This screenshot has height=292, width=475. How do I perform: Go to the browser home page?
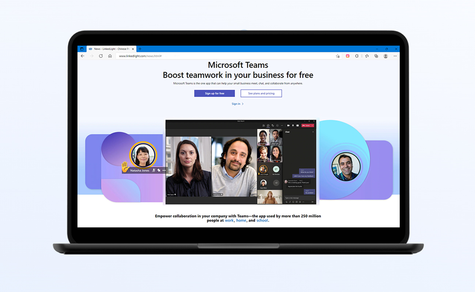[110, 56]
